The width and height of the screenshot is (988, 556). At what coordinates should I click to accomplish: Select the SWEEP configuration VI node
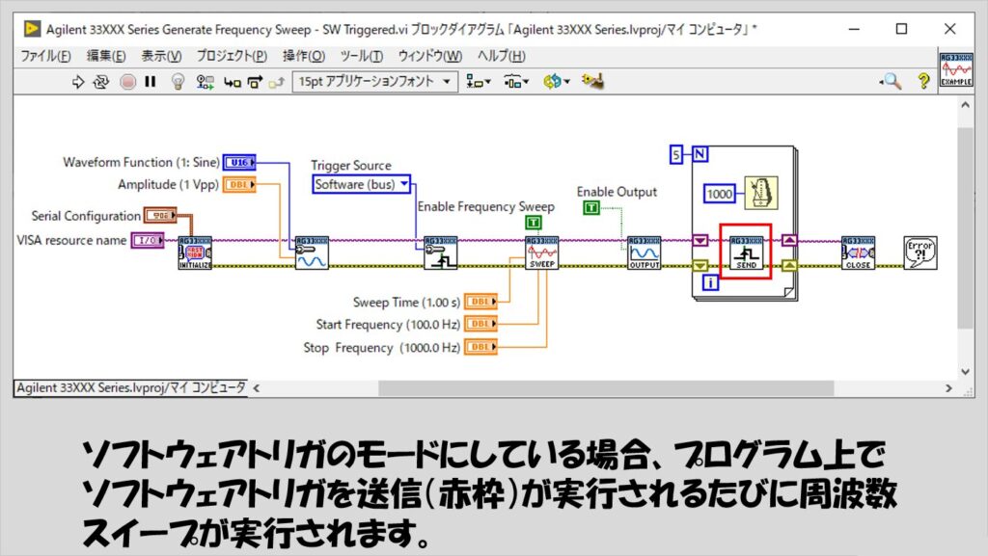click(542, 252)
